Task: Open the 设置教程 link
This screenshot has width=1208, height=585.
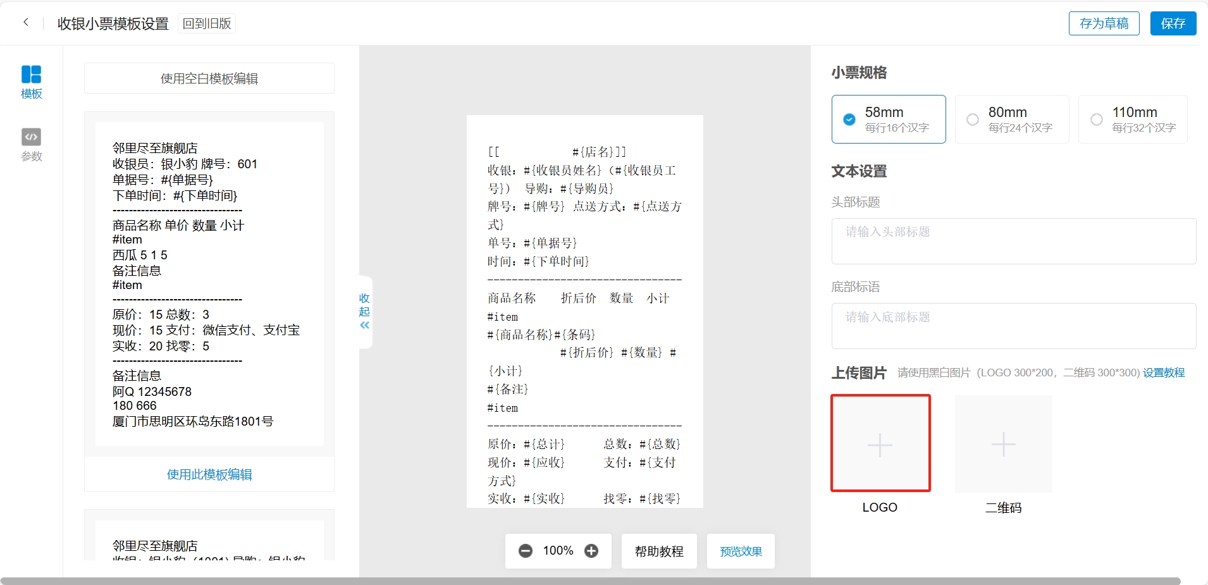Action: (x=1163, y=373)
